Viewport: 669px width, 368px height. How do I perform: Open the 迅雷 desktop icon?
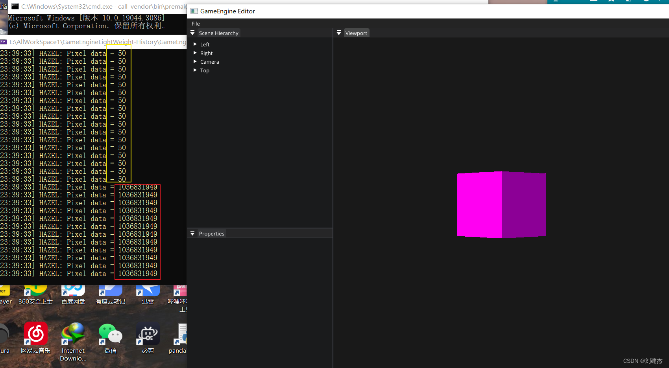click(x=148, y=296)
